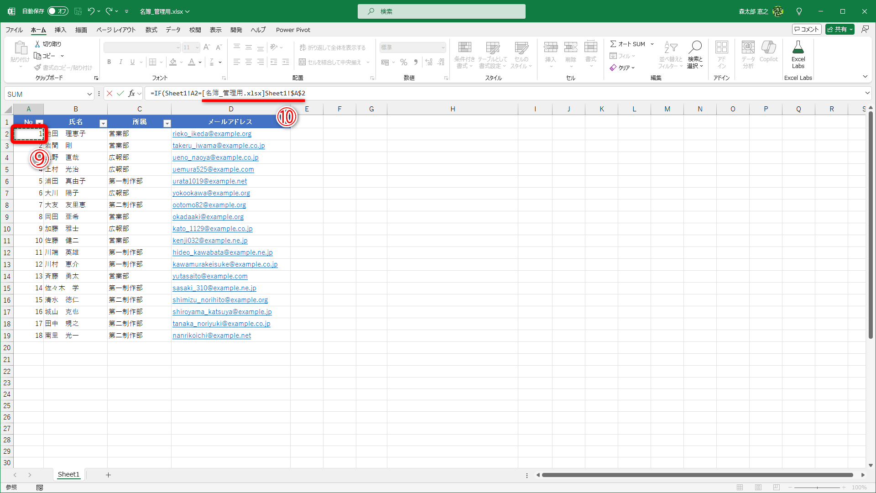Apply percent style from the 数値 group
The height and width of the screenshot is (493, 876).
pyautogui.click(x=403, y=62)
